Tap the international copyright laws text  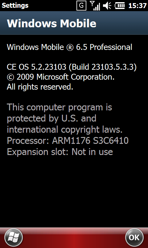[65, 130]
